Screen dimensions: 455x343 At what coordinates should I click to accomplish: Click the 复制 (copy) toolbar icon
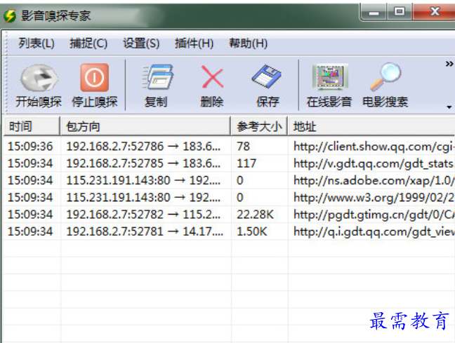[x=157, y=77]
